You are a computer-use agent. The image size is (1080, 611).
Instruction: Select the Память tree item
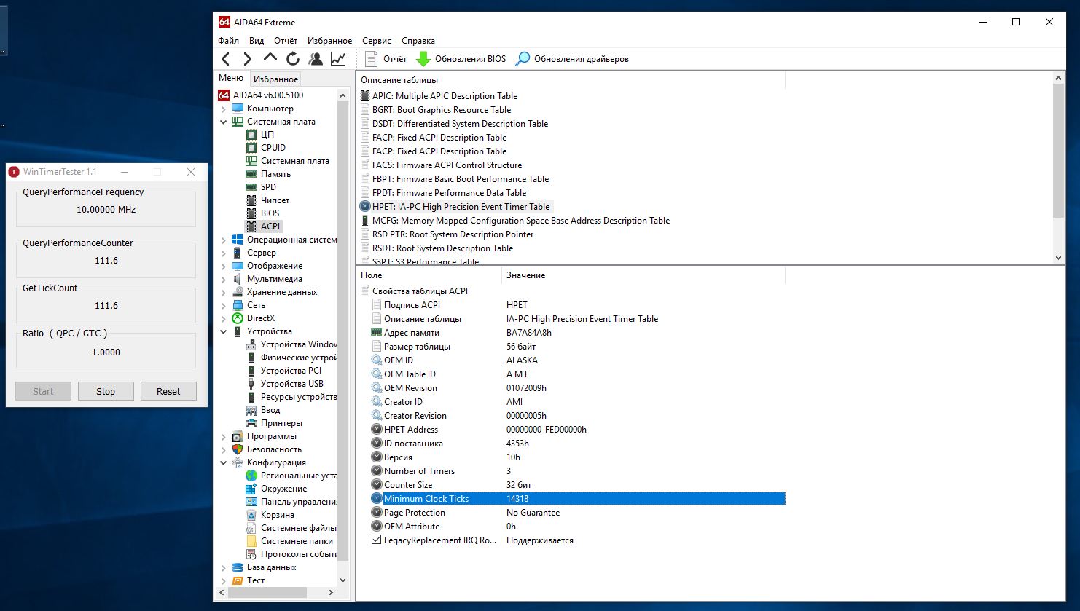point(275,174)
